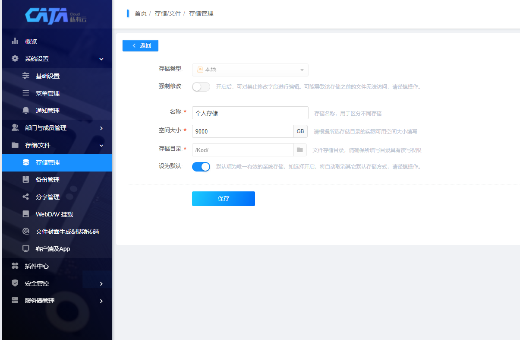
Task: Enable the 强制修改 toggle switch
Action: click(x=201, y=87)
